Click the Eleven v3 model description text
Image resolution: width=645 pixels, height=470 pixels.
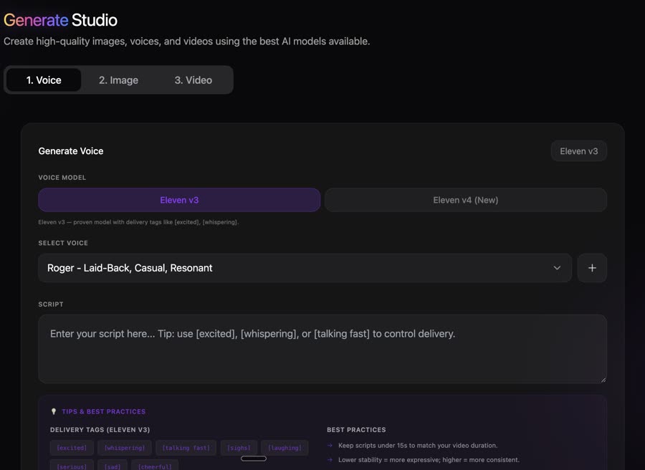(138, 222)
